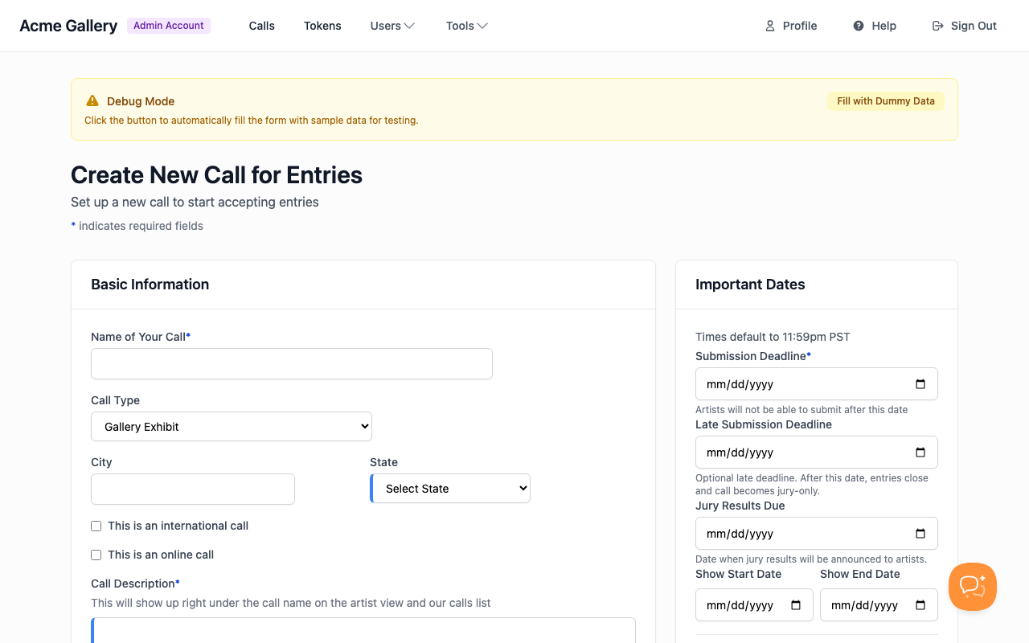1029x643 pixels.
Task: Expand the Users navigation dropdown
Action: tap(392, 26)
